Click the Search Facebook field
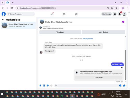The width and height of the screenshot is (130, 98). pyautogui.click(x=21, y=14)
